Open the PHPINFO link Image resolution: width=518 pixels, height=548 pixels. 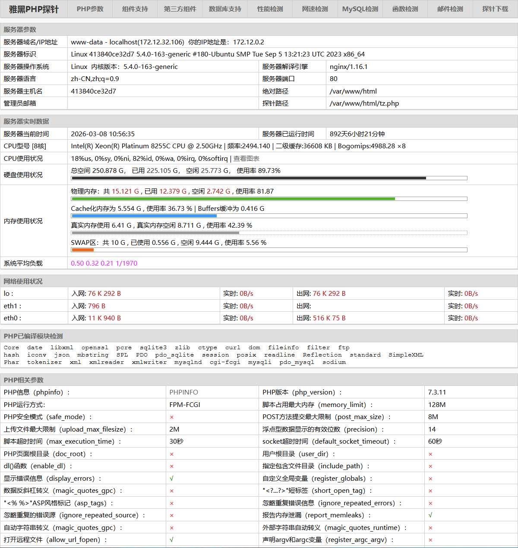[183, 392]
